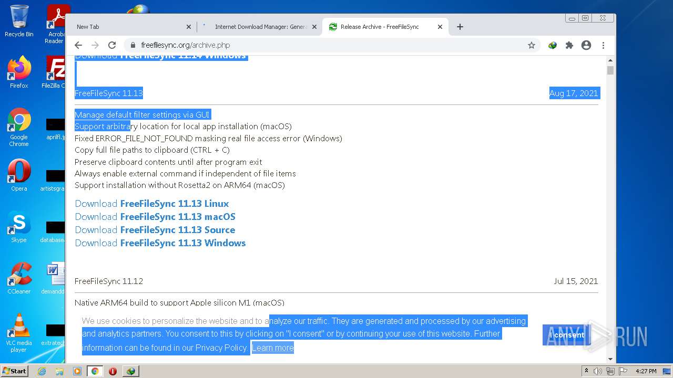673x378 pixels.
Task: Click the Aug 17, 2021 date
Action: click(574, 93)
